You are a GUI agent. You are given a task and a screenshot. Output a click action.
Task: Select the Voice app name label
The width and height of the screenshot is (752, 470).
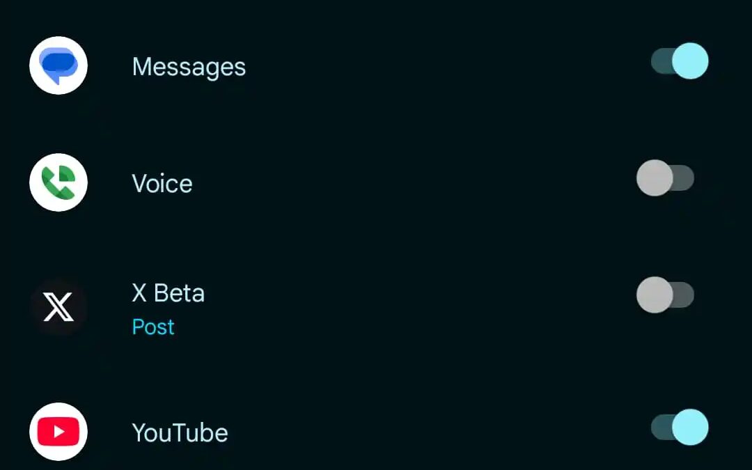click(x=162, y=184)
